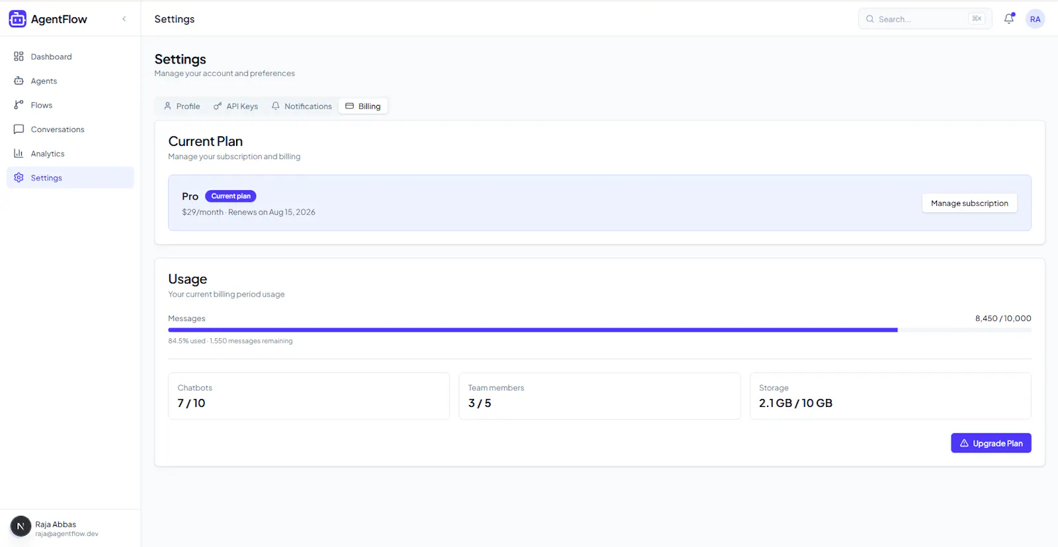Go to Flows in the sidebar

(70, 105)
